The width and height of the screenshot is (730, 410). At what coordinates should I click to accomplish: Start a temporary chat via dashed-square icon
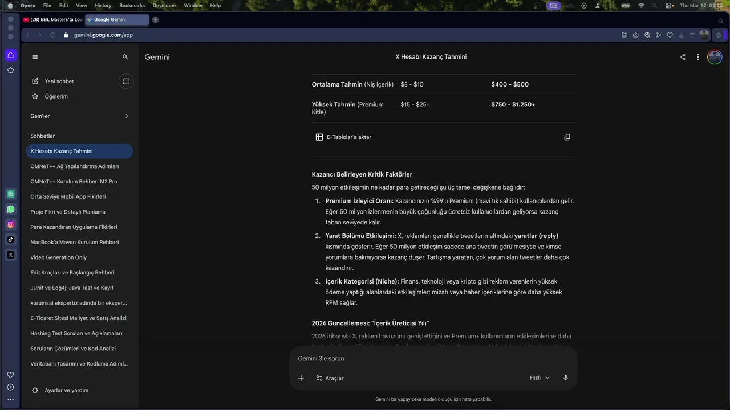click(x=126, y=81)
